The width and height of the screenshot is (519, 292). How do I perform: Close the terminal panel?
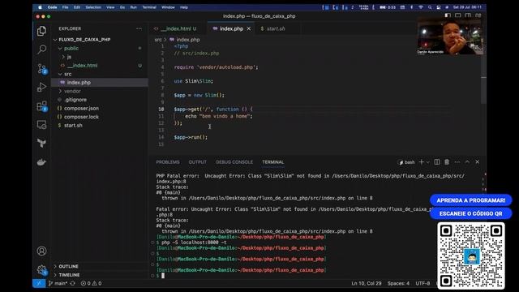[x=478, y=162]
